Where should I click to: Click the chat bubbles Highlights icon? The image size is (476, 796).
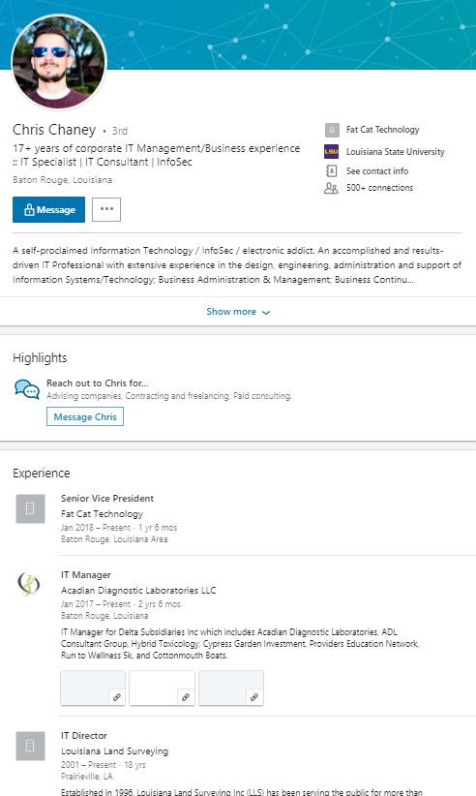[27, 389]
